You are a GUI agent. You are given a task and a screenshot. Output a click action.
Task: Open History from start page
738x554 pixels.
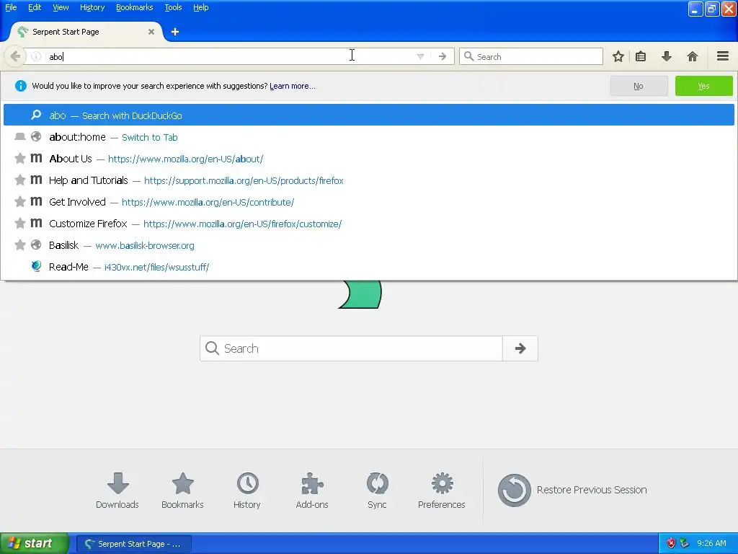[x=247, y=490]
